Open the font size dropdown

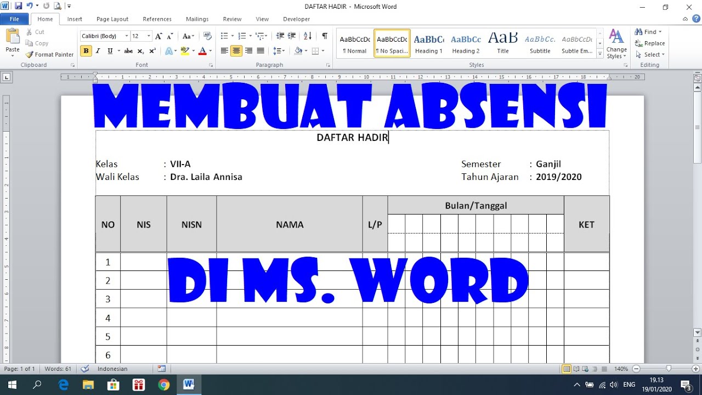(149, 36)
